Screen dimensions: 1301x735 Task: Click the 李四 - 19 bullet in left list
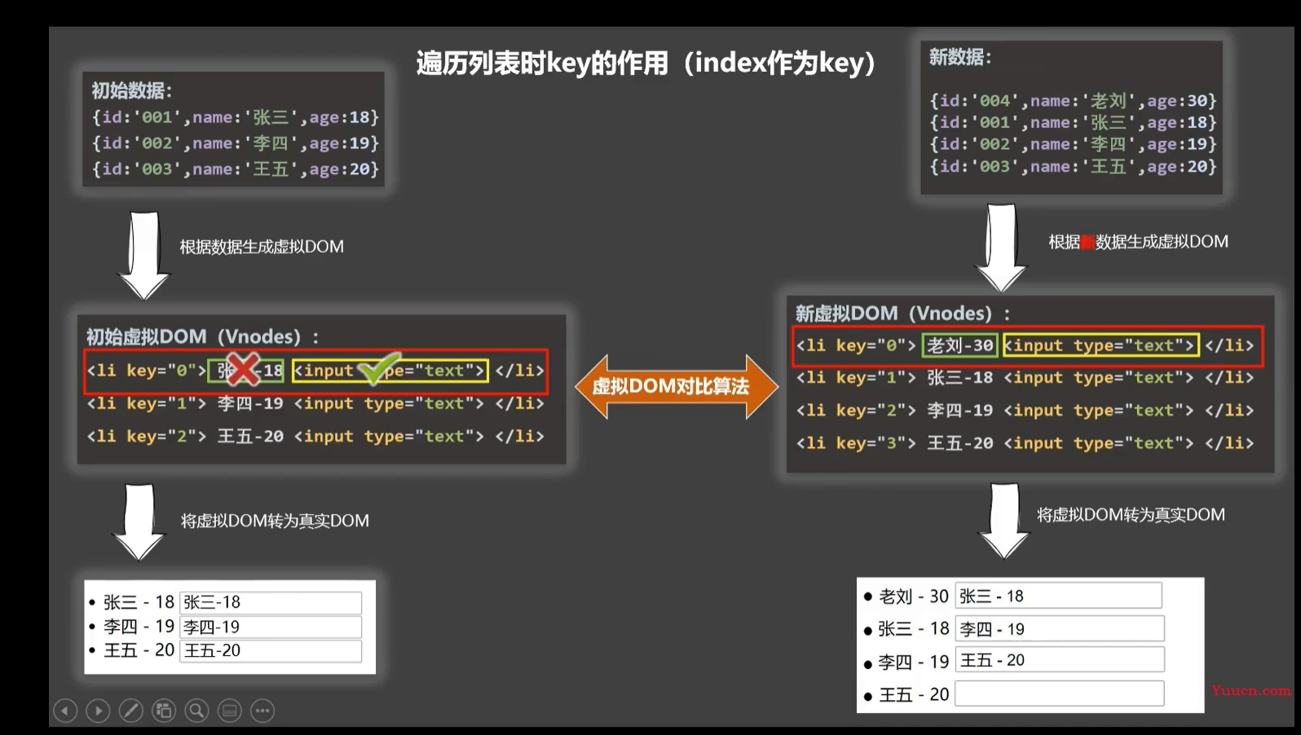coord(132,627)
